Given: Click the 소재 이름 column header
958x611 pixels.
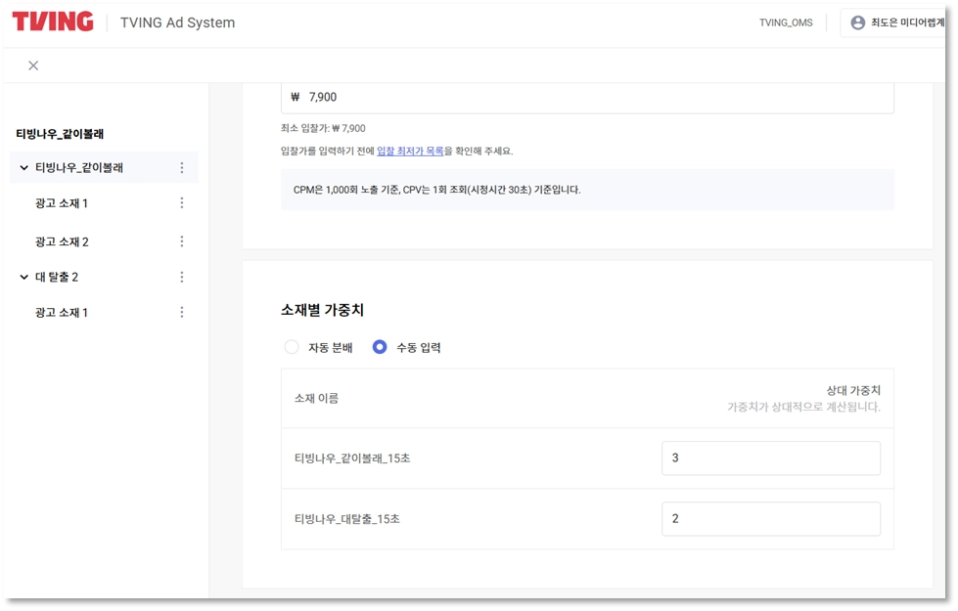Looking at the screenshot, I should point(316,398).
